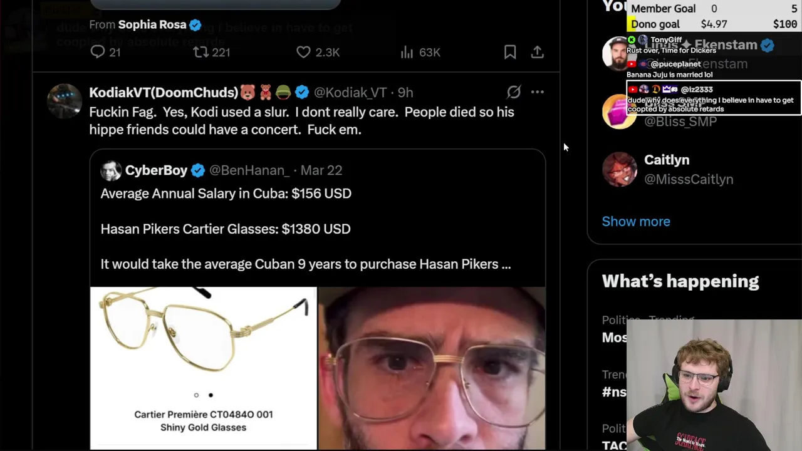Click the Caitlyn account name

pyautogui.click(x=667, y=160)
